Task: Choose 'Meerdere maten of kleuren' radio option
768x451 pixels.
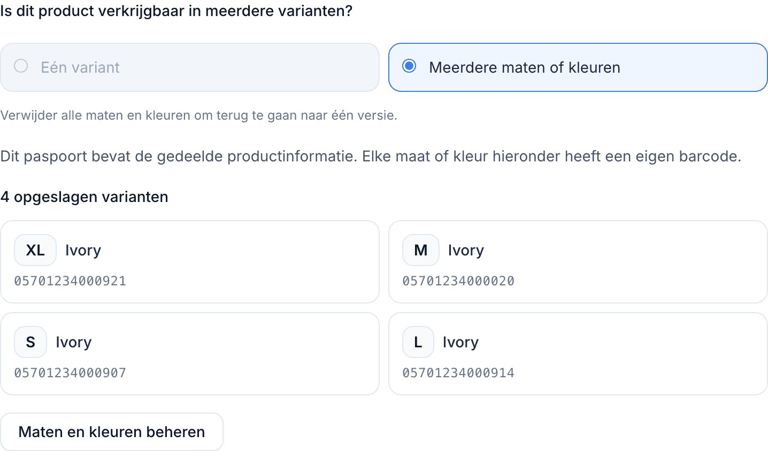Action: point(578,67)
